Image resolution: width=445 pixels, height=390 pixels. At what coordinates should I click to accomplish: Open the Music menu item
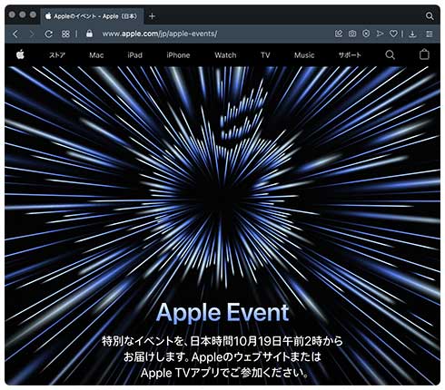(304, 55)
